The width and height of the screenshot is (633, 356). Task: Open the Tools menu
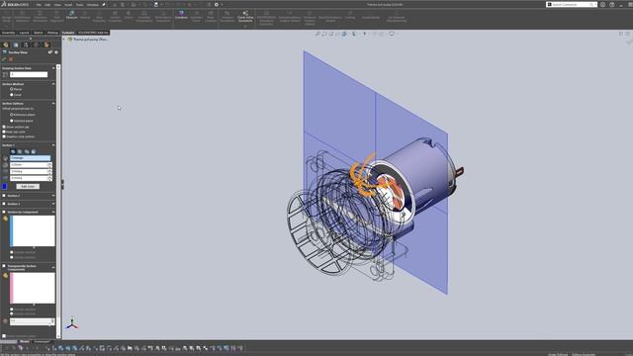coord(79,5)
